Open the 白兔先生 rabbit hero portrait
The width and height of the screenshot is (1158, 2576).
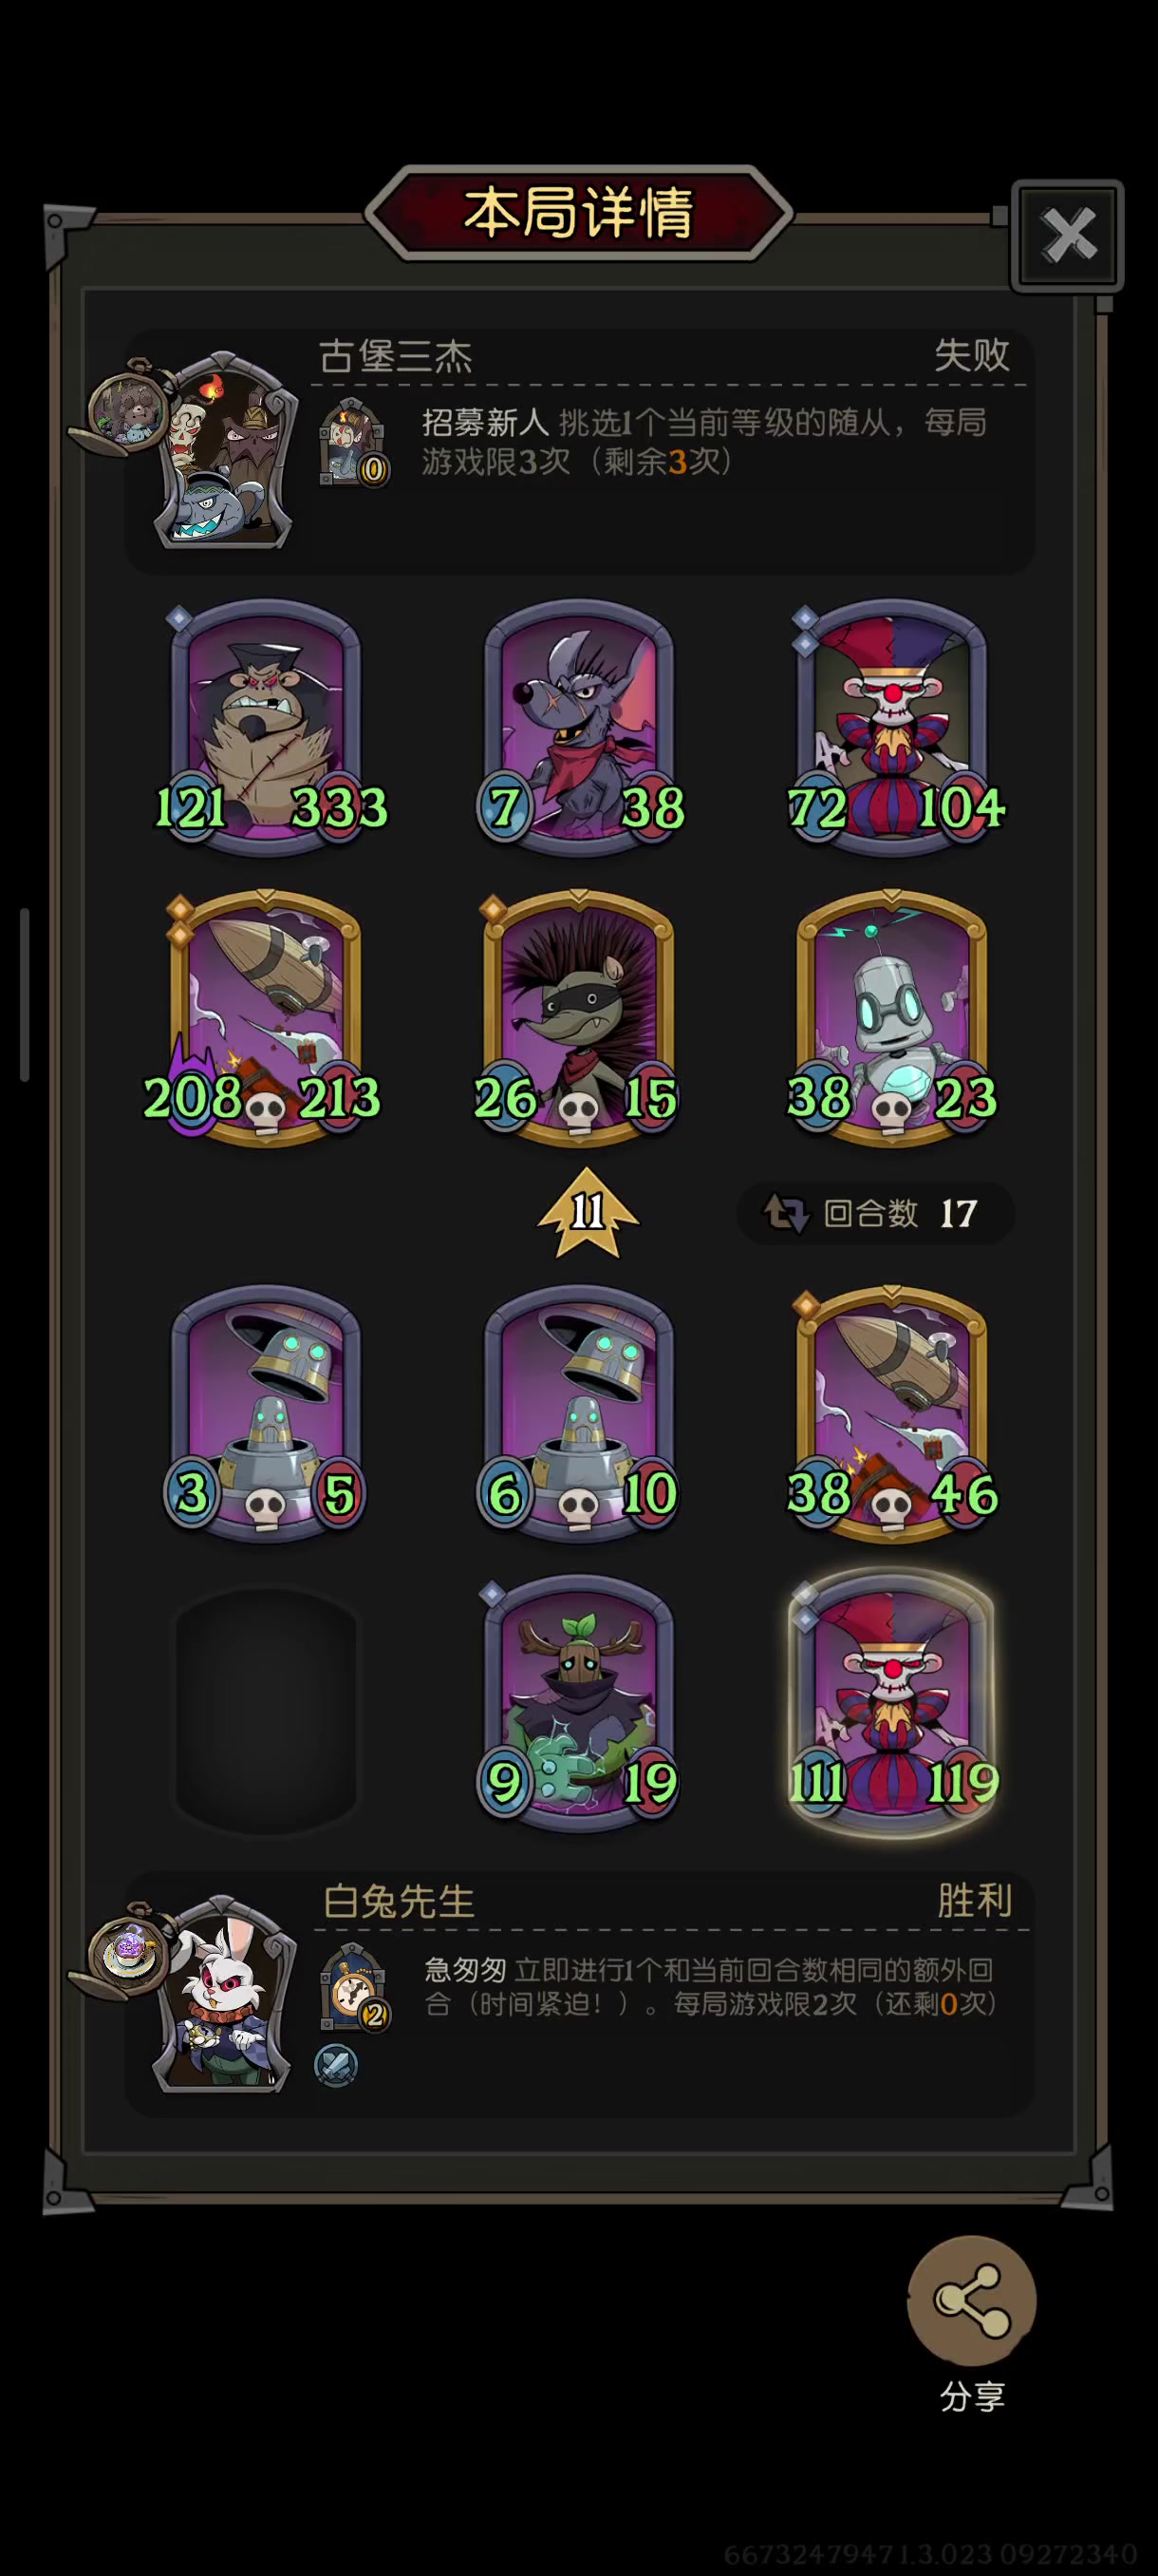click(x=222, y=1993)
